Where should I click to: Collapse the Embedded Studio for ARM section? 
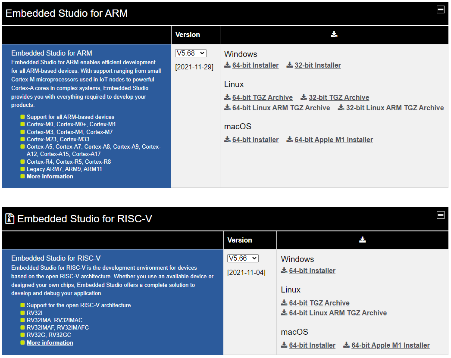tap(440, 10)
